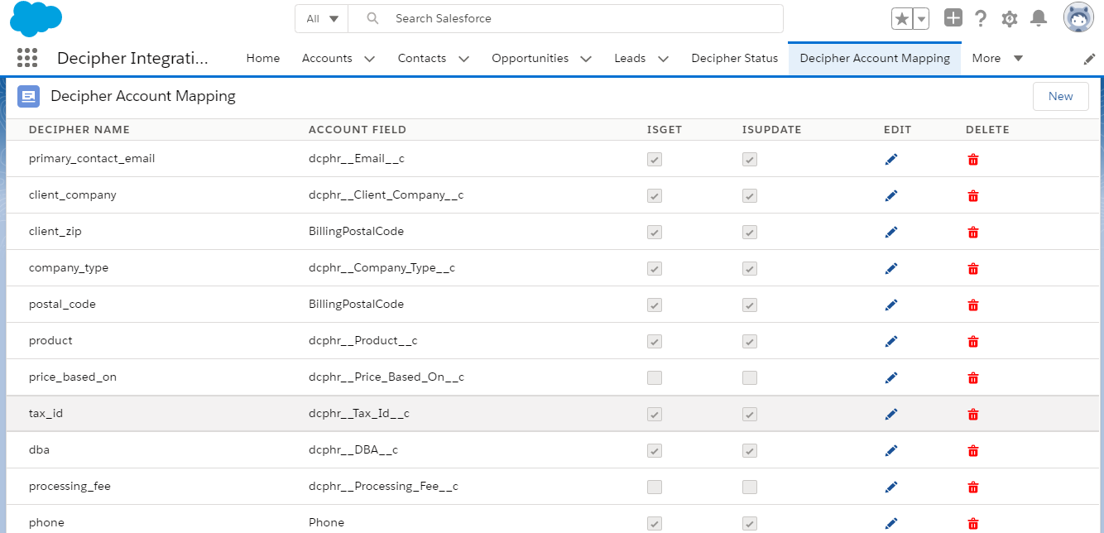Open the Leads dropdown chevron
This screenshot has height=533, width=1104.
tap(663, 58)
